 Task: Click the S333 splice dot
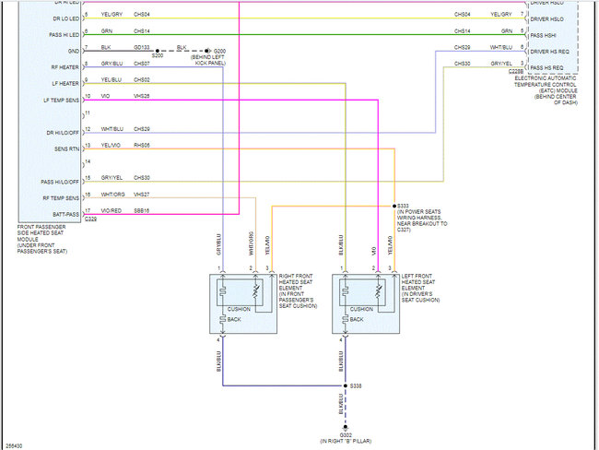(x=394, y=206)
